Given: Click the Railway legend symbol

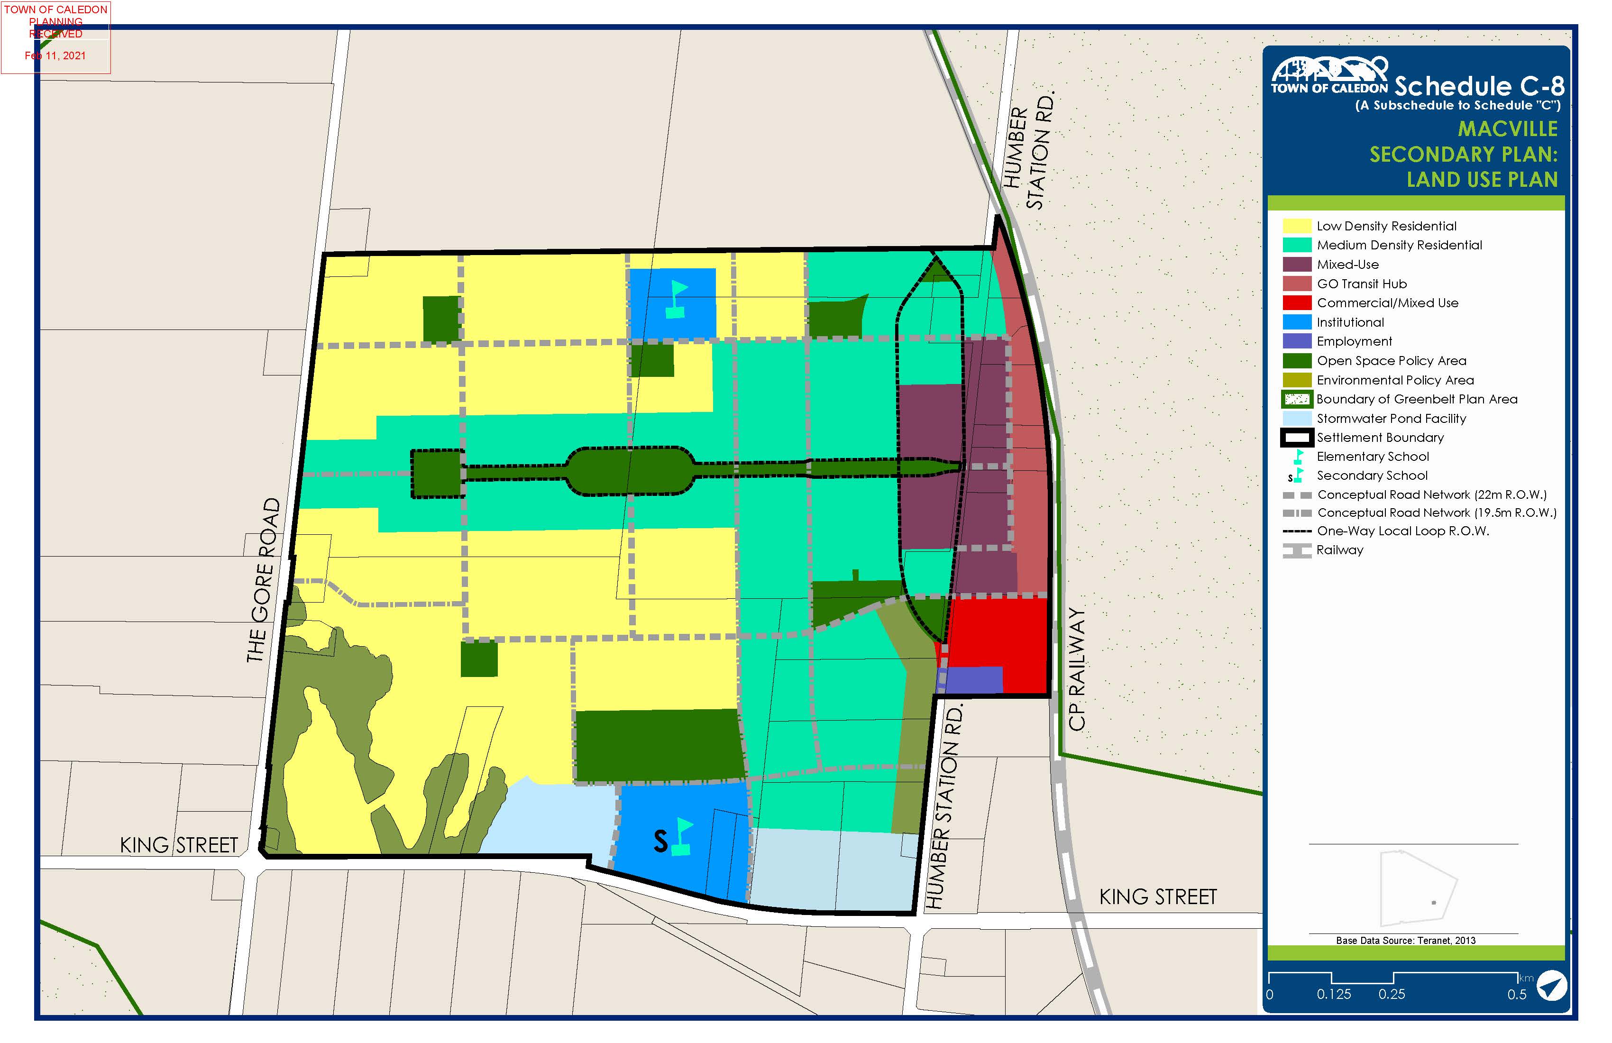Looking at the screenshot, I should click(x=1297, y=550).
